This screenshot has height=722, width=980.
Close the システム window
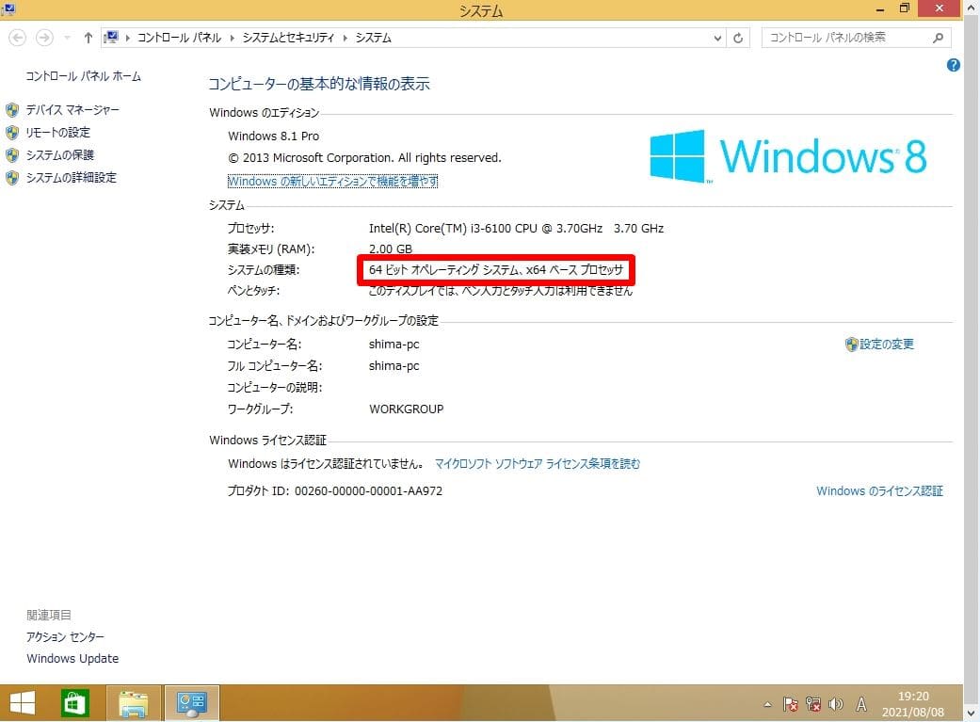pos(940,8)
